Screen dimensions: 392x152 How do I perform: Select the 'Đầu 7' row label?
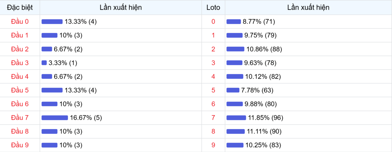pos(20,118)
